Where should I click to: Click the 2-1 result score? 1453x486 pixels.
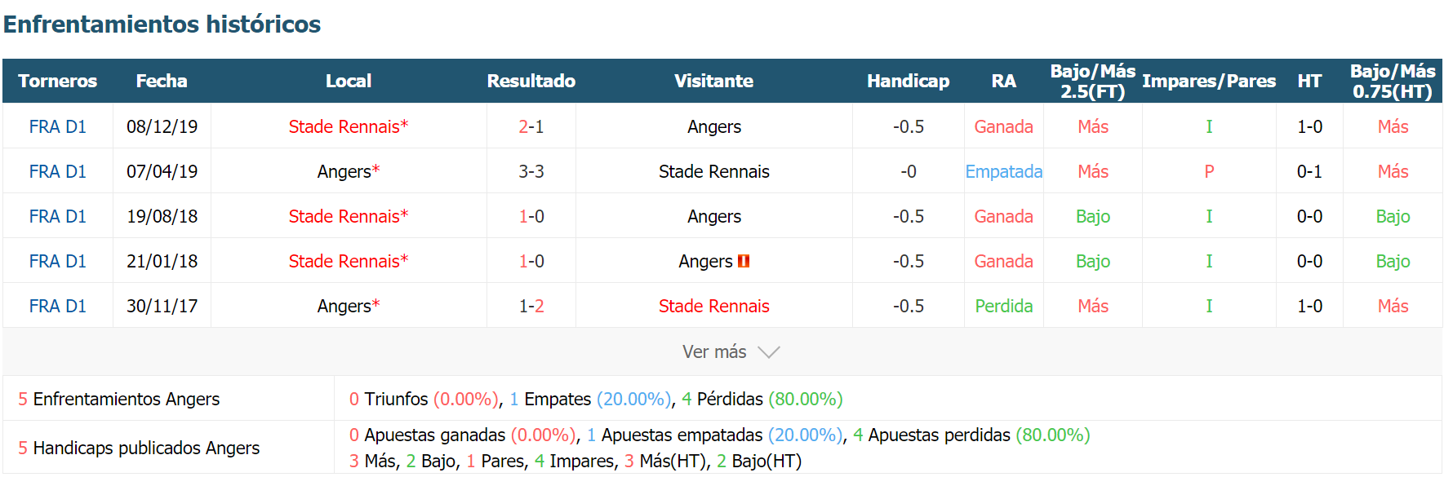coord(531,126)
